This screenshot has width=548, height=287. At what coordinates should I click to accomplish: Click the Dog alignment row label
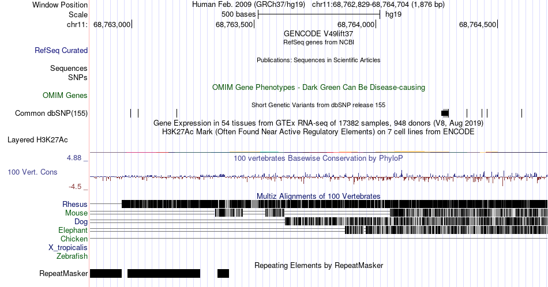[81, 222]
